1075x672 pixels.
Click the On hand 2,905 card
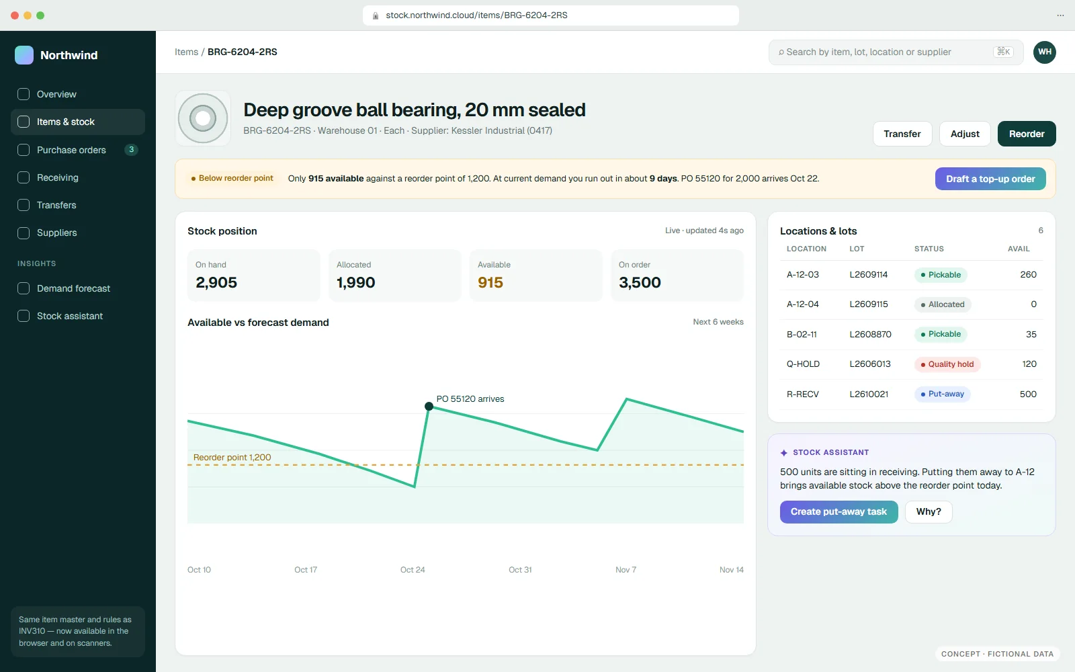[253, 276]
